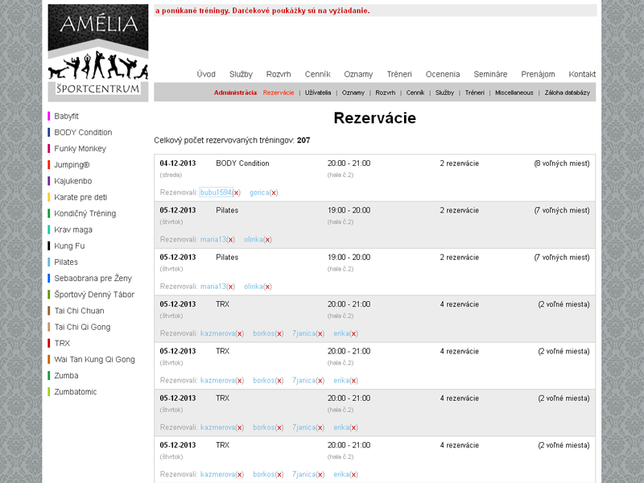
Task: Open Oznamy in the main navigation
Action: (358, 74)
